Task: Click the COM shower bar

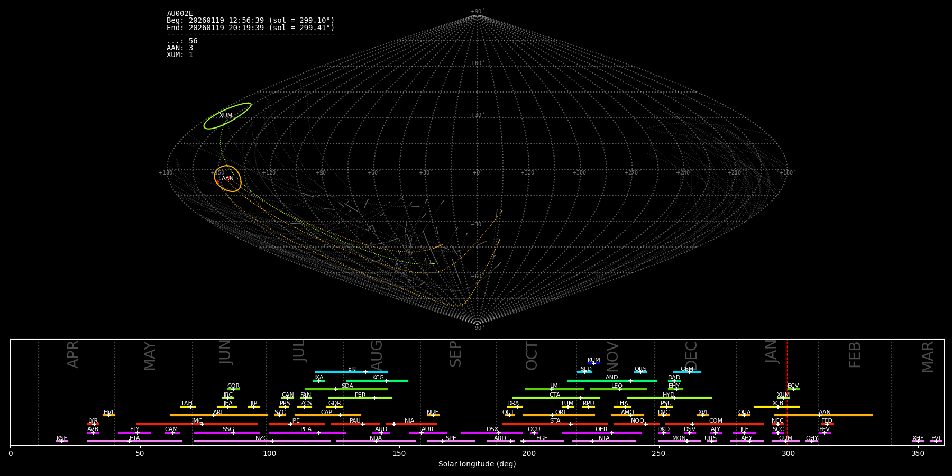Action: [715, 424]
